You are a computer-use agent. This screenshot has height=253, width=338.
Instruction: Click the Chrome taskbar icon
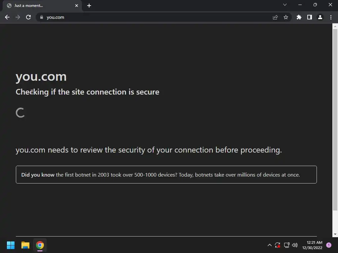pyautogui.click(x=40, y=245)
